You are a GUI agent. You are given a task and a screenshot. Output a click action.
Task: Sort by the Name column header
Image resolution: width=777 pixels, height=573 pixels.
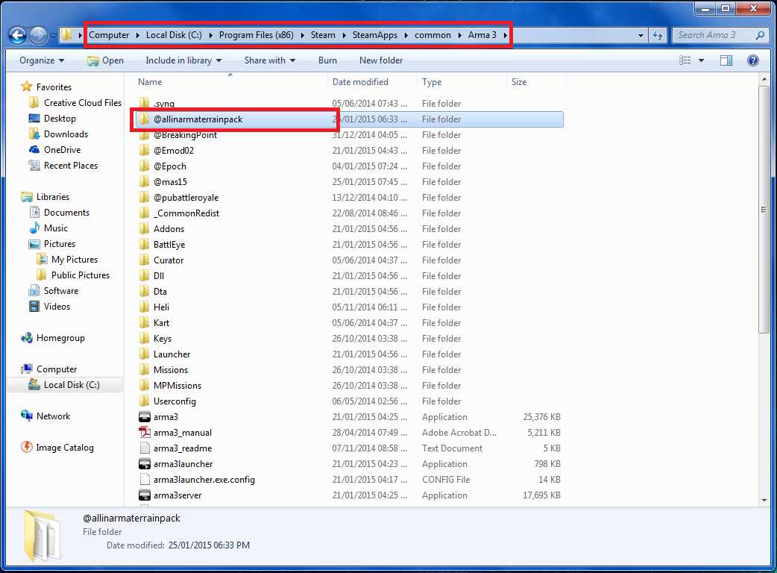[230, 82]
